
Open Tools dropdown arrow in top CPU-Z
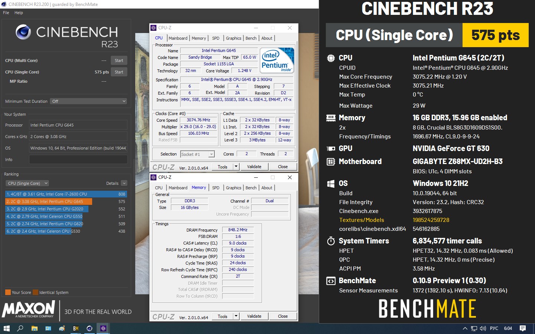coord(236,167)
